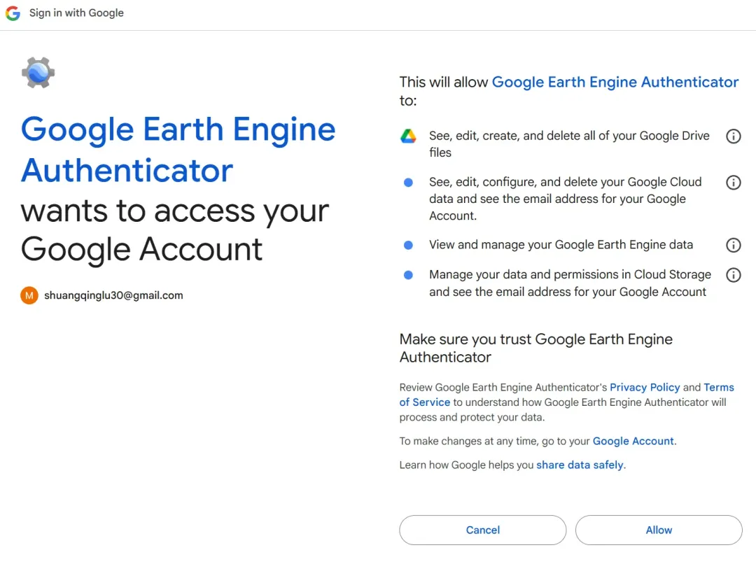Click the Google logo in header
Screen dimensions: 756x564
13,13
